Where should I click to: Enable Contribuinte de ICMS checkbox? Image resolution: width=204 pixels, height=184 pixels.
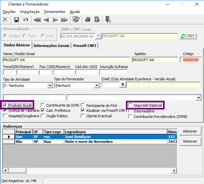click(x=43, y=105)
